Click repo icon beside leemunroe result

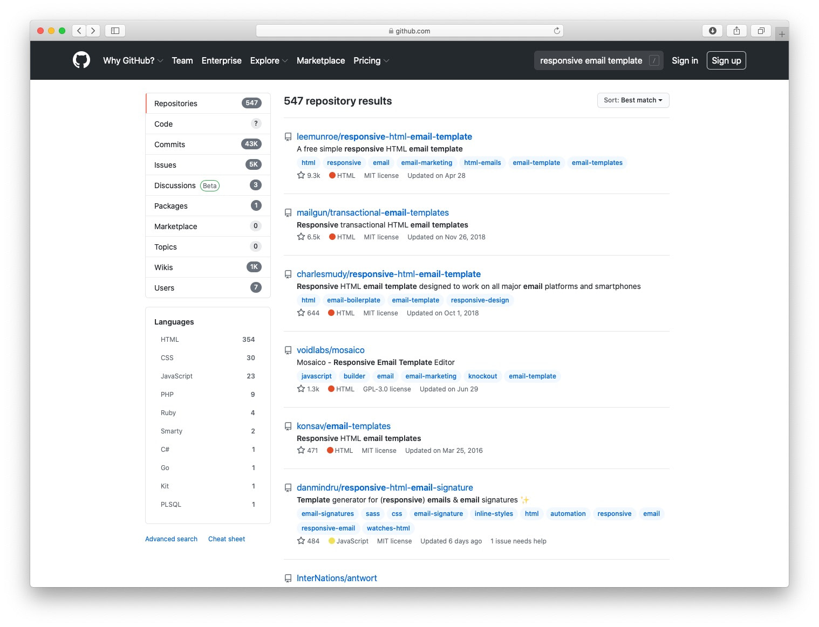[x=288, y=137]
